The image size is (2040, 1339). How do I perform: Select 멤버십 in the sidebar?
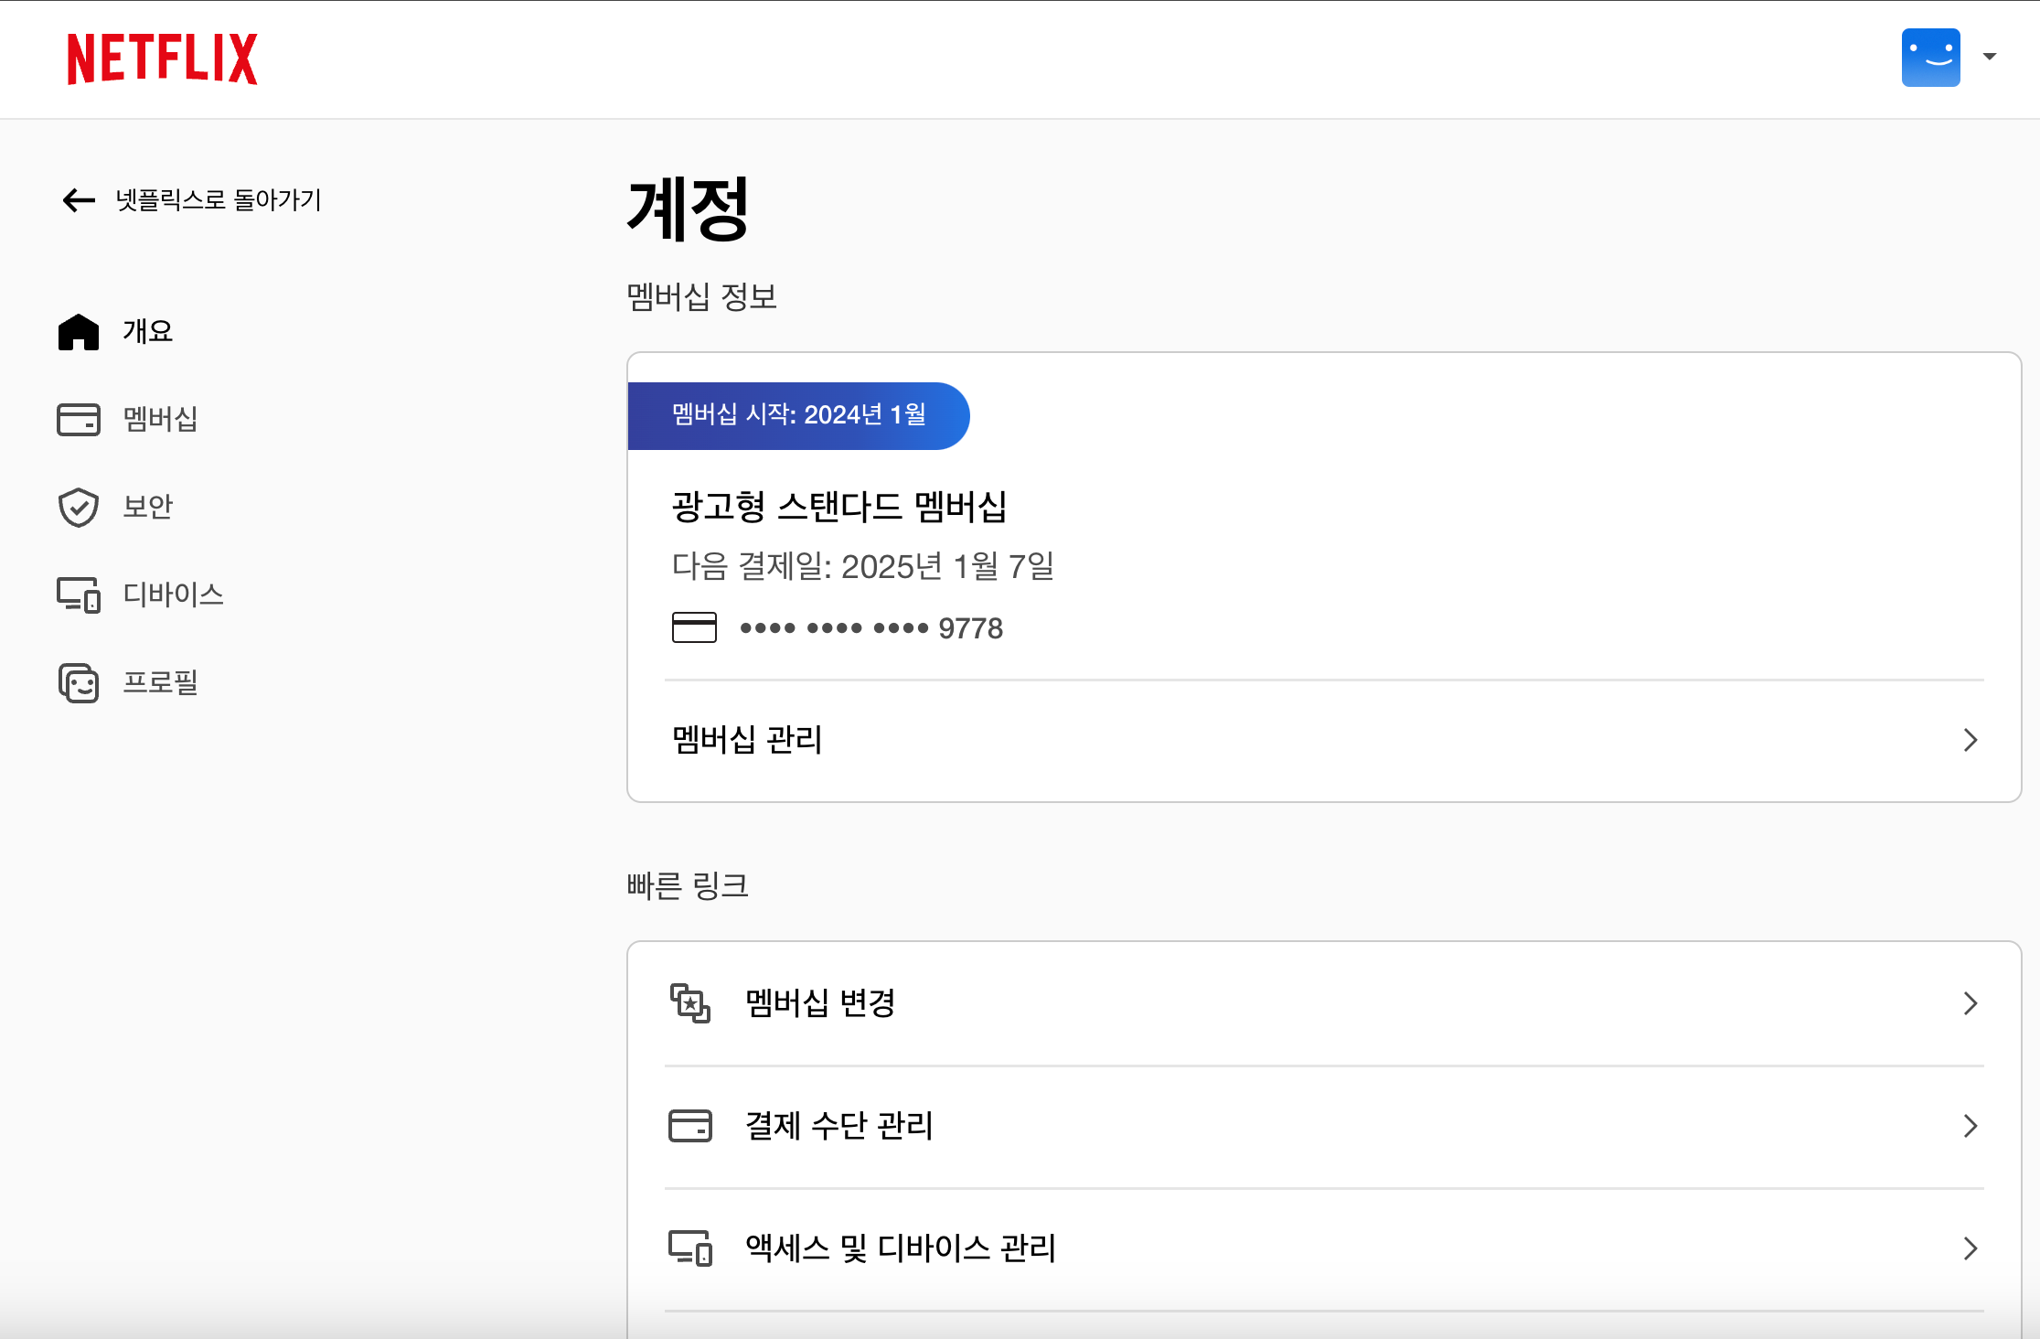coord(160,419)
